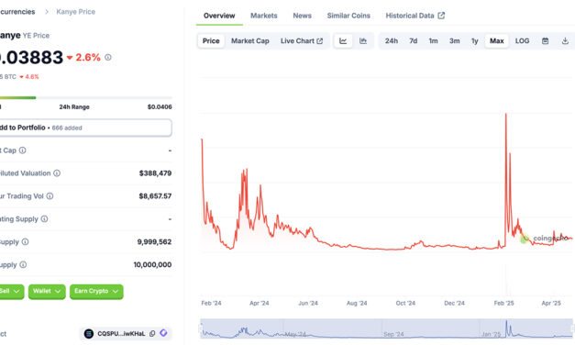This screenshot has height=345, width=575.
Task: Expand the Earn Crypto dropdown
Action: click(x=96, y=292)
